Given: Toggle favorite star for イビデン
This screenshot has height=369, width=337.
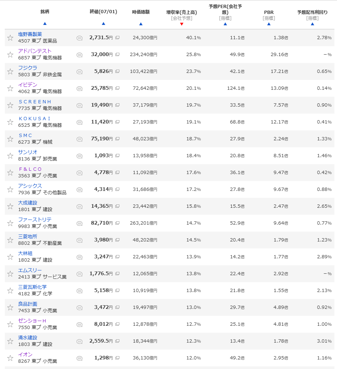Looking at the screenshot, I should coord(10,88).
